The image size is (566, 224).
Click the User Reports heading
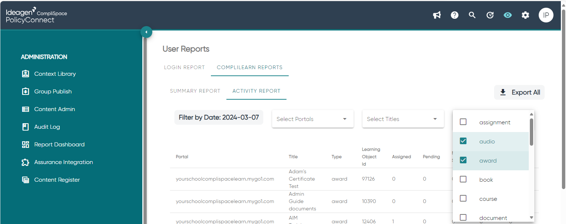(x=186, y=49)
